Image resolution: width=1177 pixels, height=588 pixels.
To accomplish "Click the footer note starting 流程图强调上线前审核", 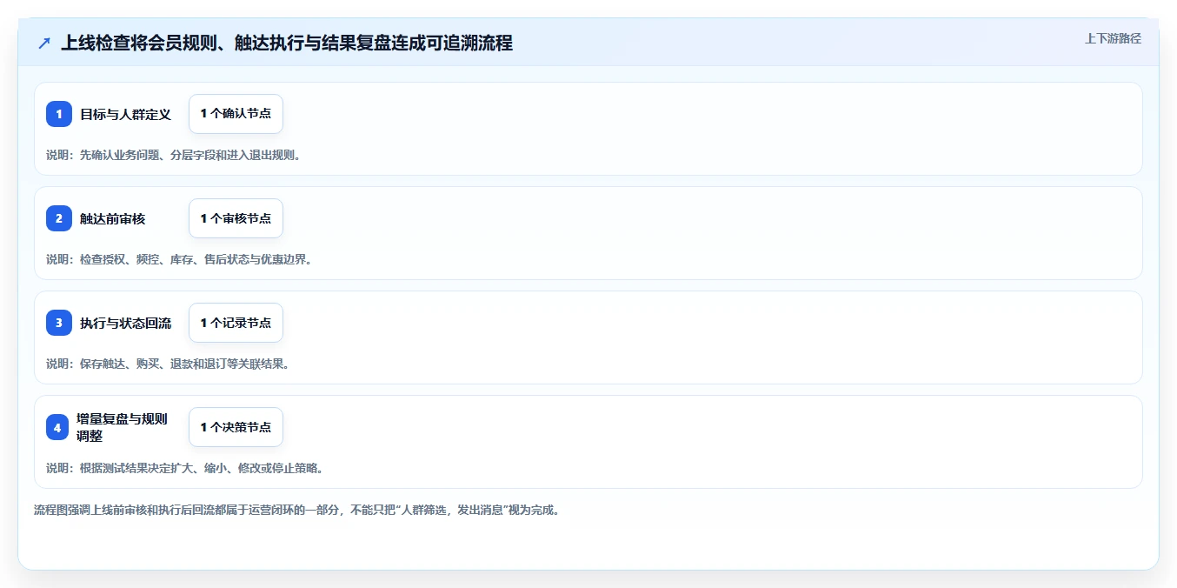I will (297, 510).
